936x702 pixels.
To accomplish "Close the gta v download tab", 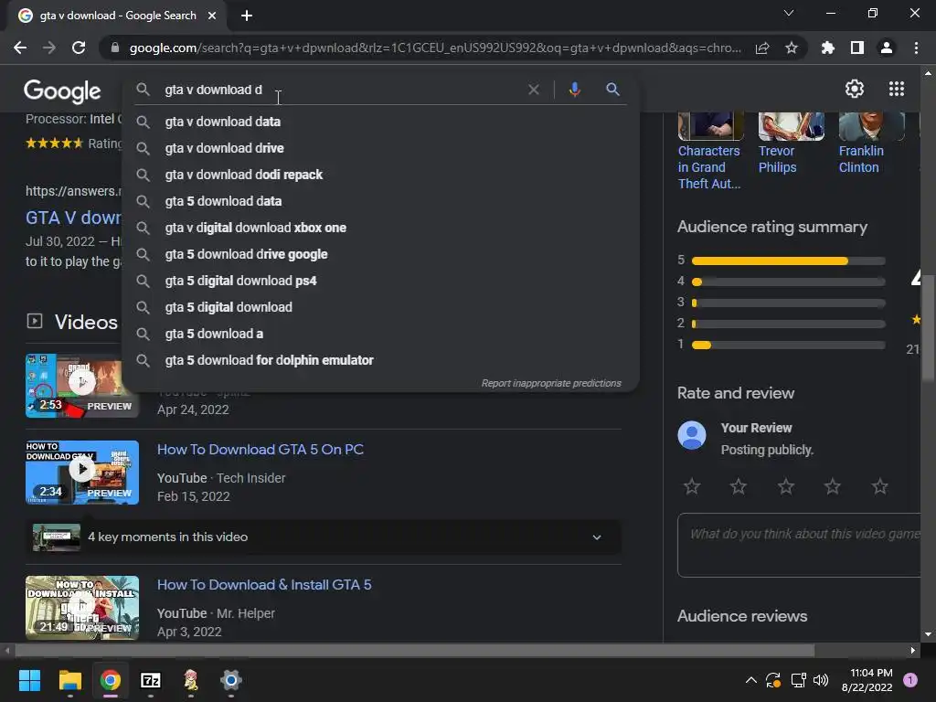I will coord(212,16).
